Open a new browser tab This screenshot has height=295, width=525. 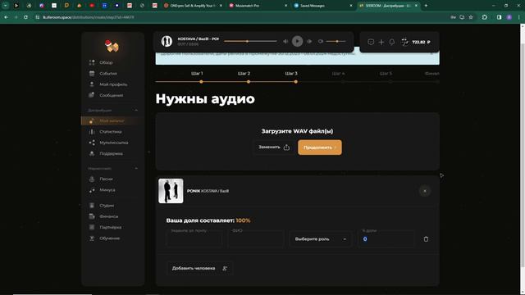click(x=426, y=6)
